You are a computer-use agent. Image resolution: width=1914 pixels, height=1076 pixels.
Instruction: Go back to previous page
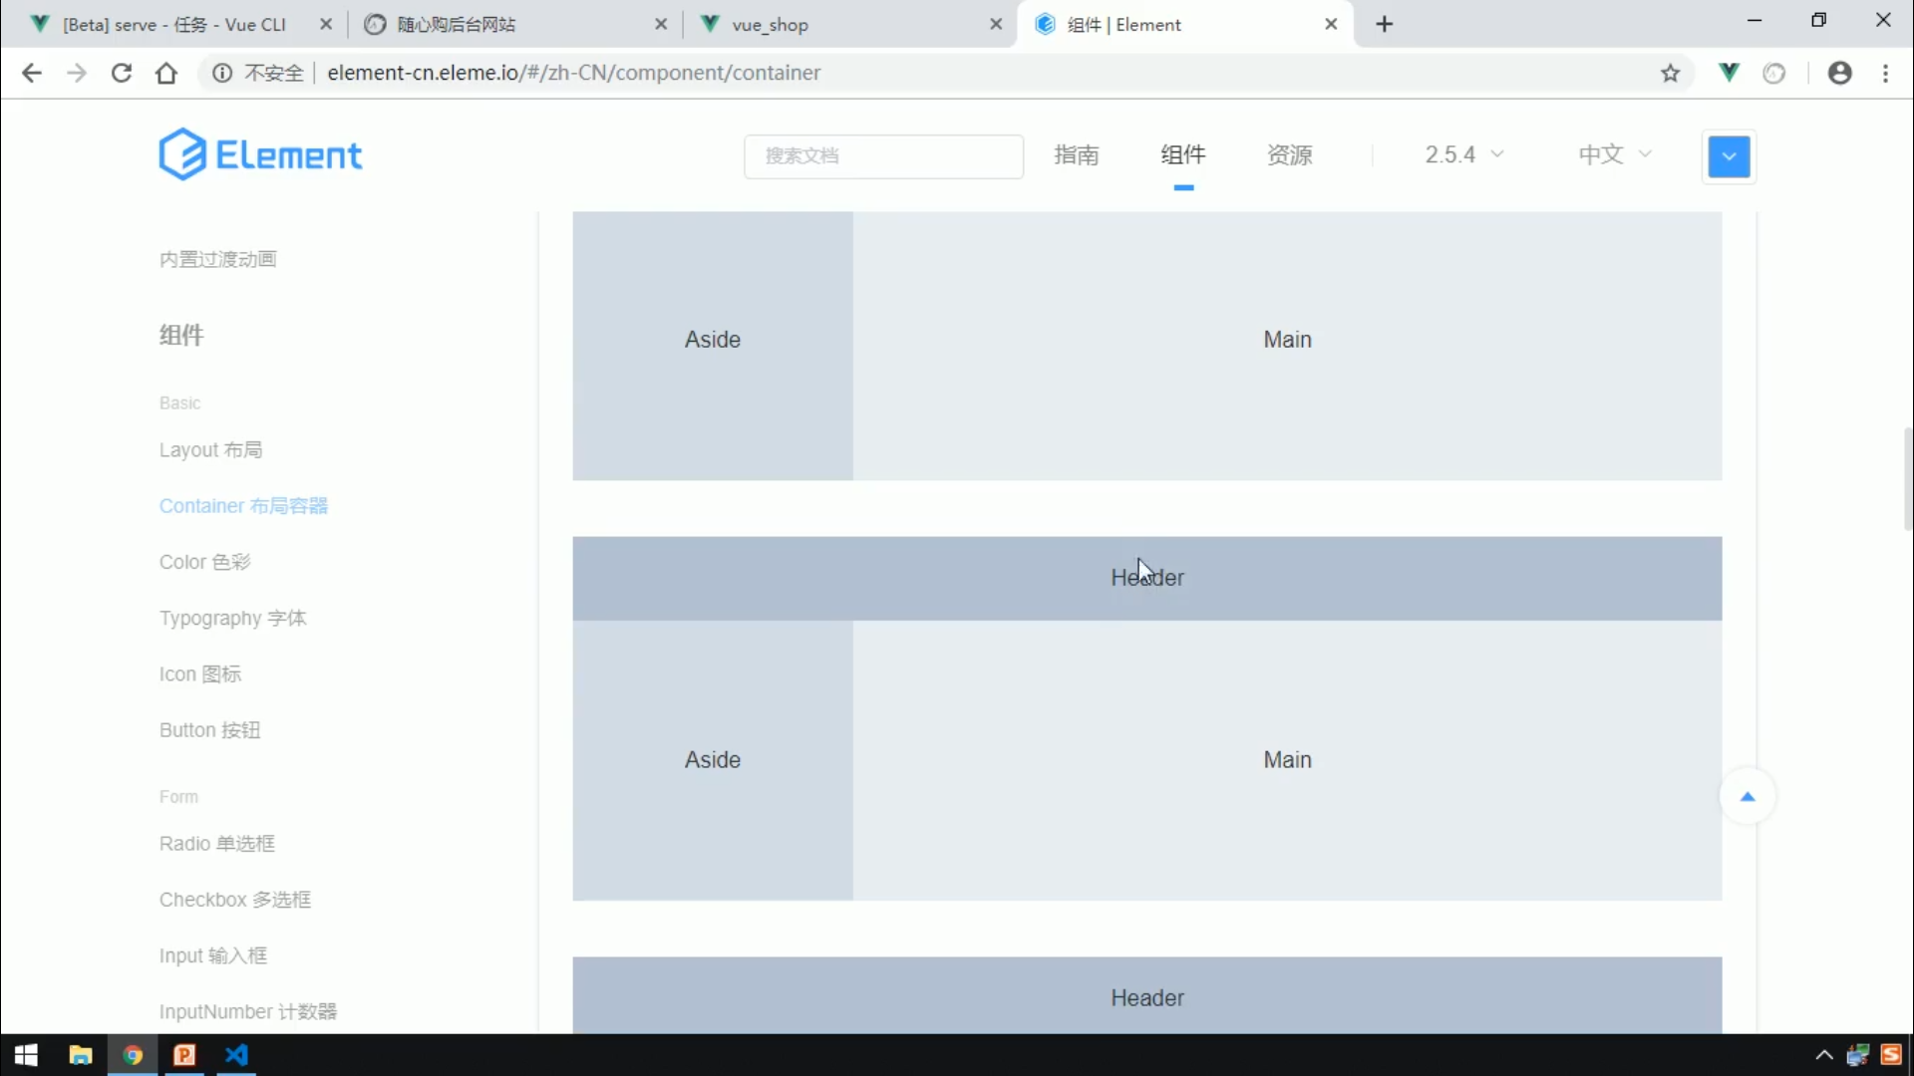pyautogui.click(x=32, y=73)
